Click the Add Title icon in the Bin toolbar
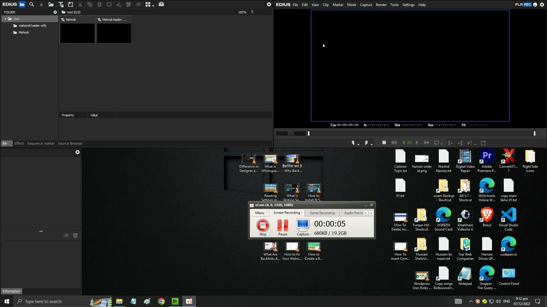This screenshot has width=547, height=307. (x=61, y=4)
